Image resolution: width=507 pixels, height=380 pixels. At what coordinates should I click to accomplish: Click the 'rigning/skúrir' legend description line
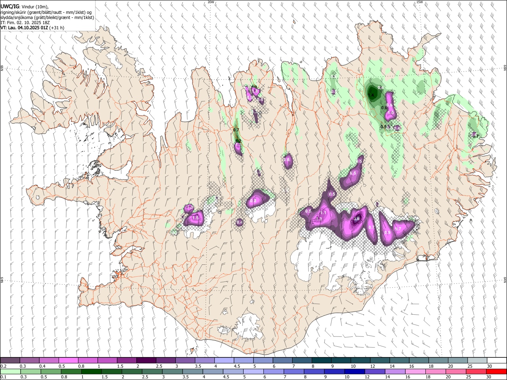(x=46, y=12)
